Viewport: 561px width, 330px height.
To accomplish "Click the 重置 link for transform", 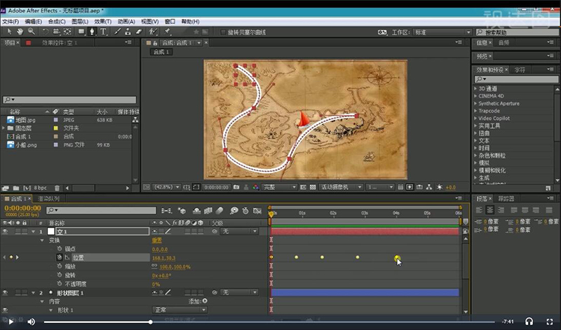I will (157, 240).
